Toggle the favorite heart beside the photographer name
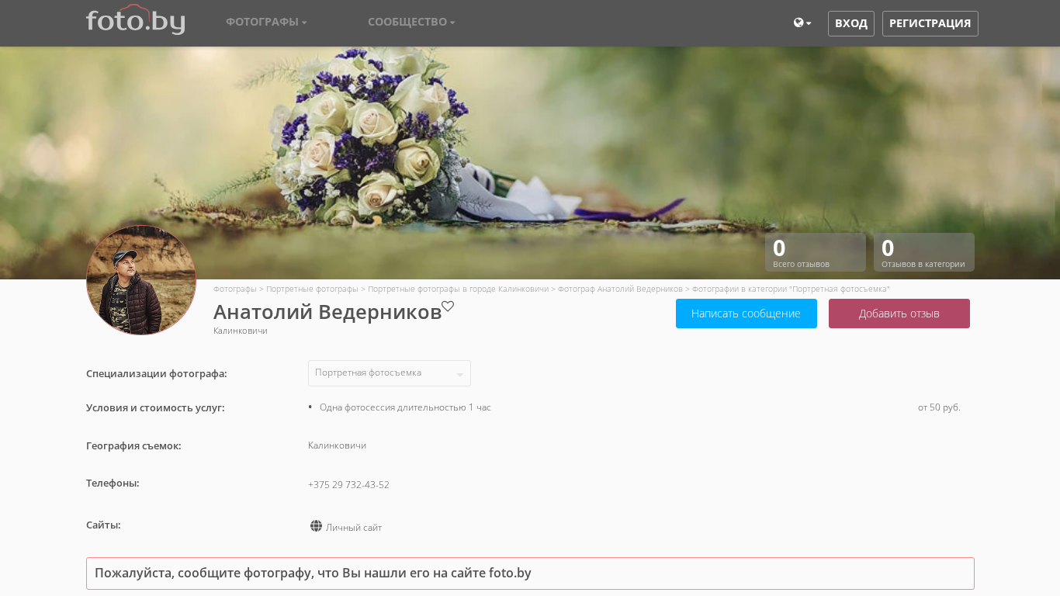 point(448,307)
